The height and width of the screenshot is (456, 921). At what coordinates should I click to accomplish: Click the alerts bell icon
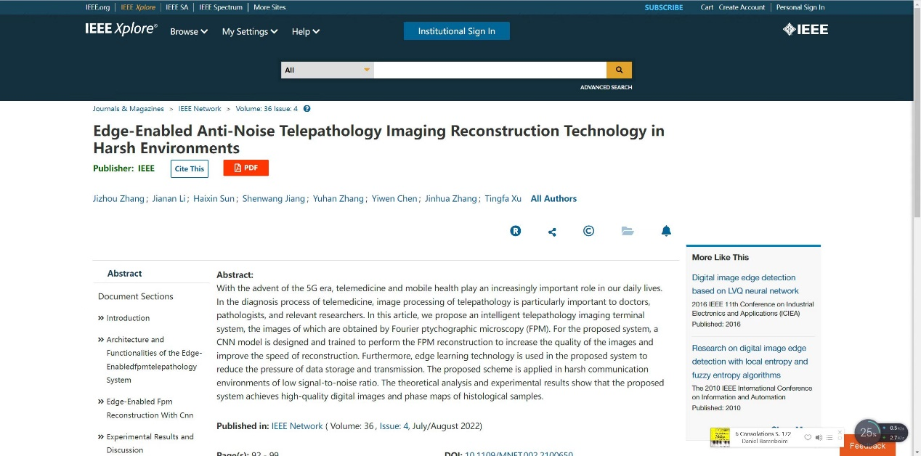click(666, 231)
